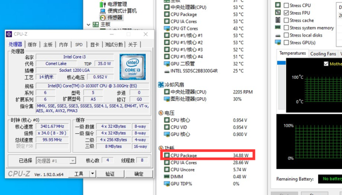342x195 pixels.
Task: Click the codename field Comet Lake
Action: click(56, 64)
